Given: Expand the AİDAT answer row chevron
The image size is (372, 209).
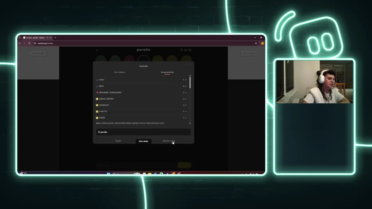Looking at the screenshot, I should point(186,80).
